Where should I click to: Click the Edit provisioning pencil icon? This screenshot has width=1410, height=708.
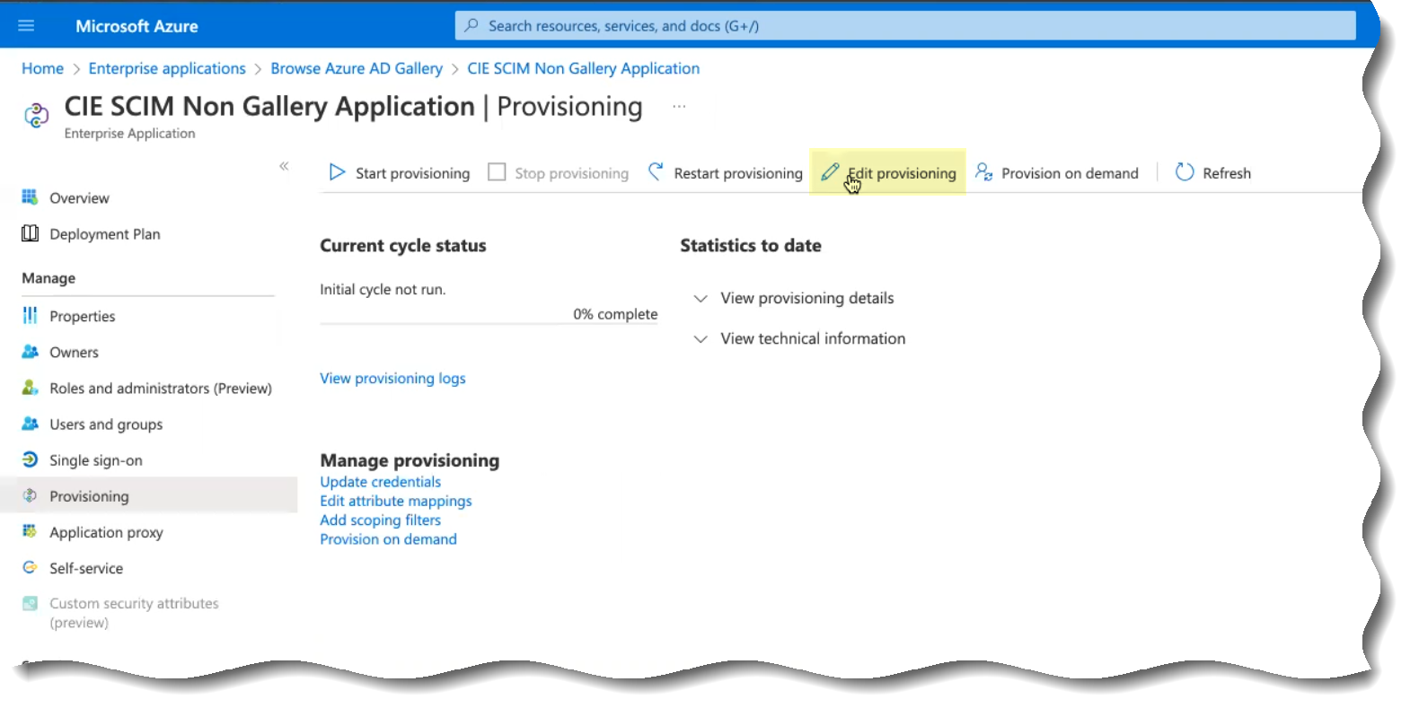click(830, 172)
